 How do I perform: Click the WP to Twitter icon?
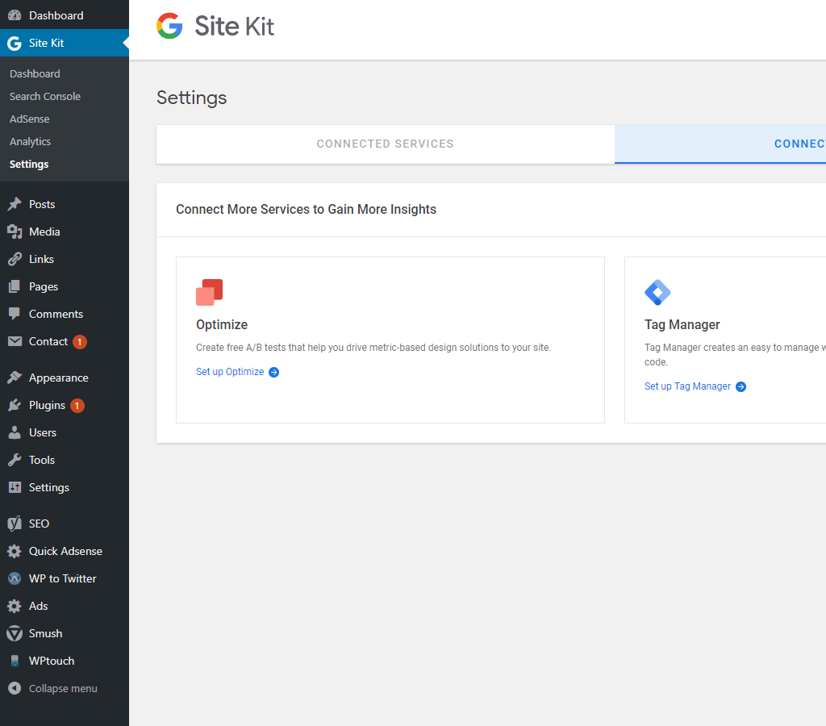15,578
